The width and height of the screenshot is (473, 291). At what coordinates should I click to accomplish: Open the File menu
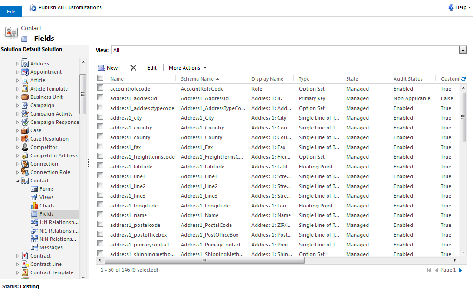[11, 12]
